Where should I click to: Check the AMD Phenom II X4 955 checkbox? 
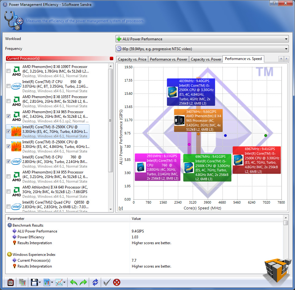(9, 176)
